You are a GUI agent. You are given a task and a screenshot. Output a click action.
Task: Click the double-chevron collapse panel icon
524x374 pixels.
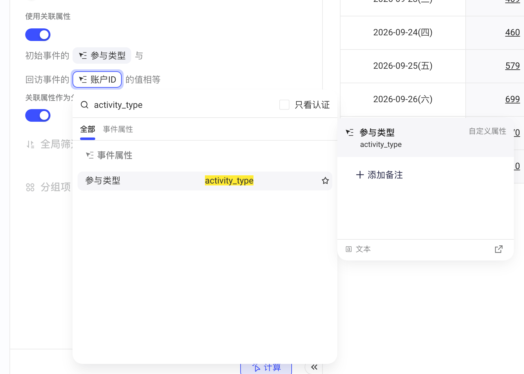pos(314,367)
